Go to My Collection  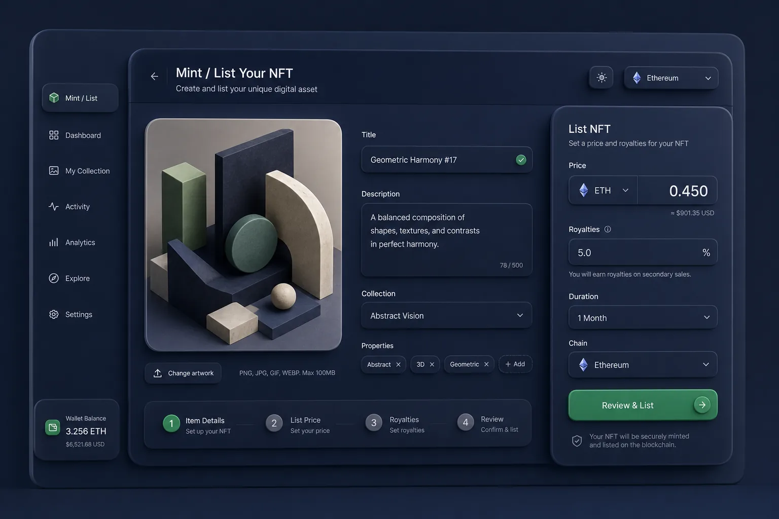pyautogui.click(x=80, y=171)
